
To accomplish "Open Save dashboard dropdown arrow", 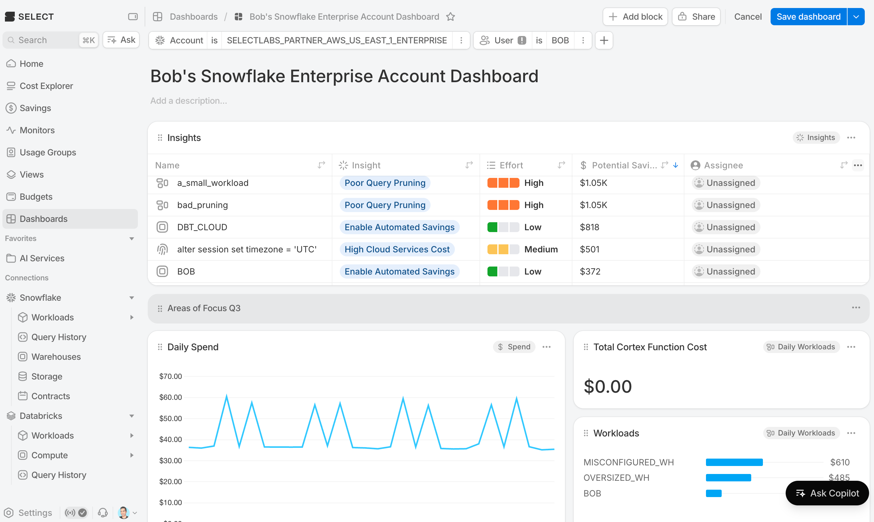I will 856,17.
